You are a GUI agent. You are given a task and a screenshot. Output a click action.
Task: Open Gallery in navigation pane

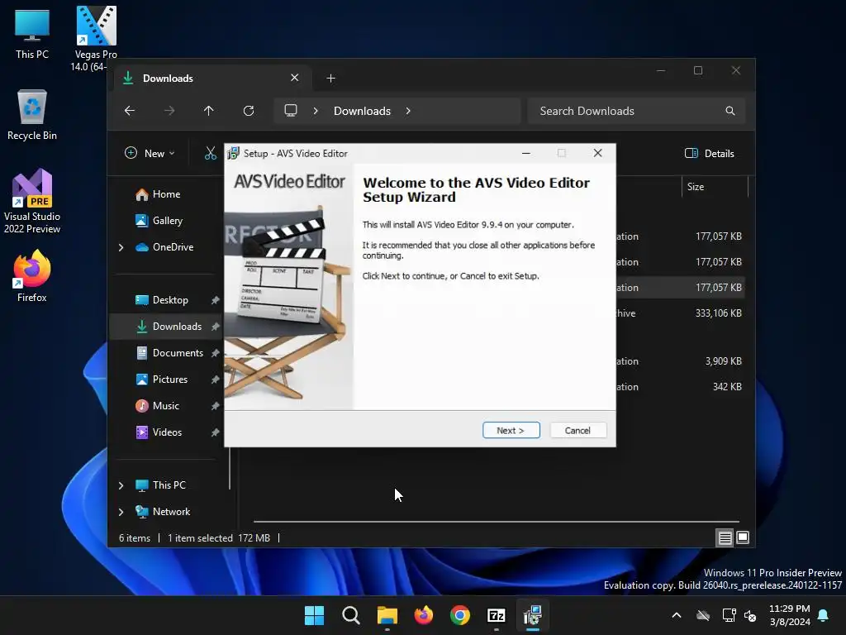(x=166, y=221)
